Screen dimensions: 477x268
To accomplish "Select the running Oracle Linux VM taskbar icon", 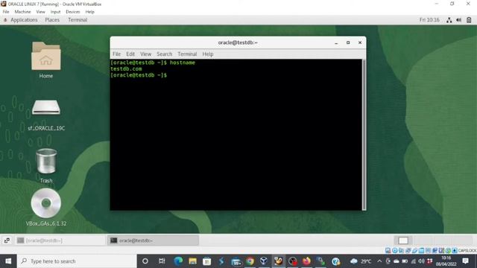I will pos(278,261).
